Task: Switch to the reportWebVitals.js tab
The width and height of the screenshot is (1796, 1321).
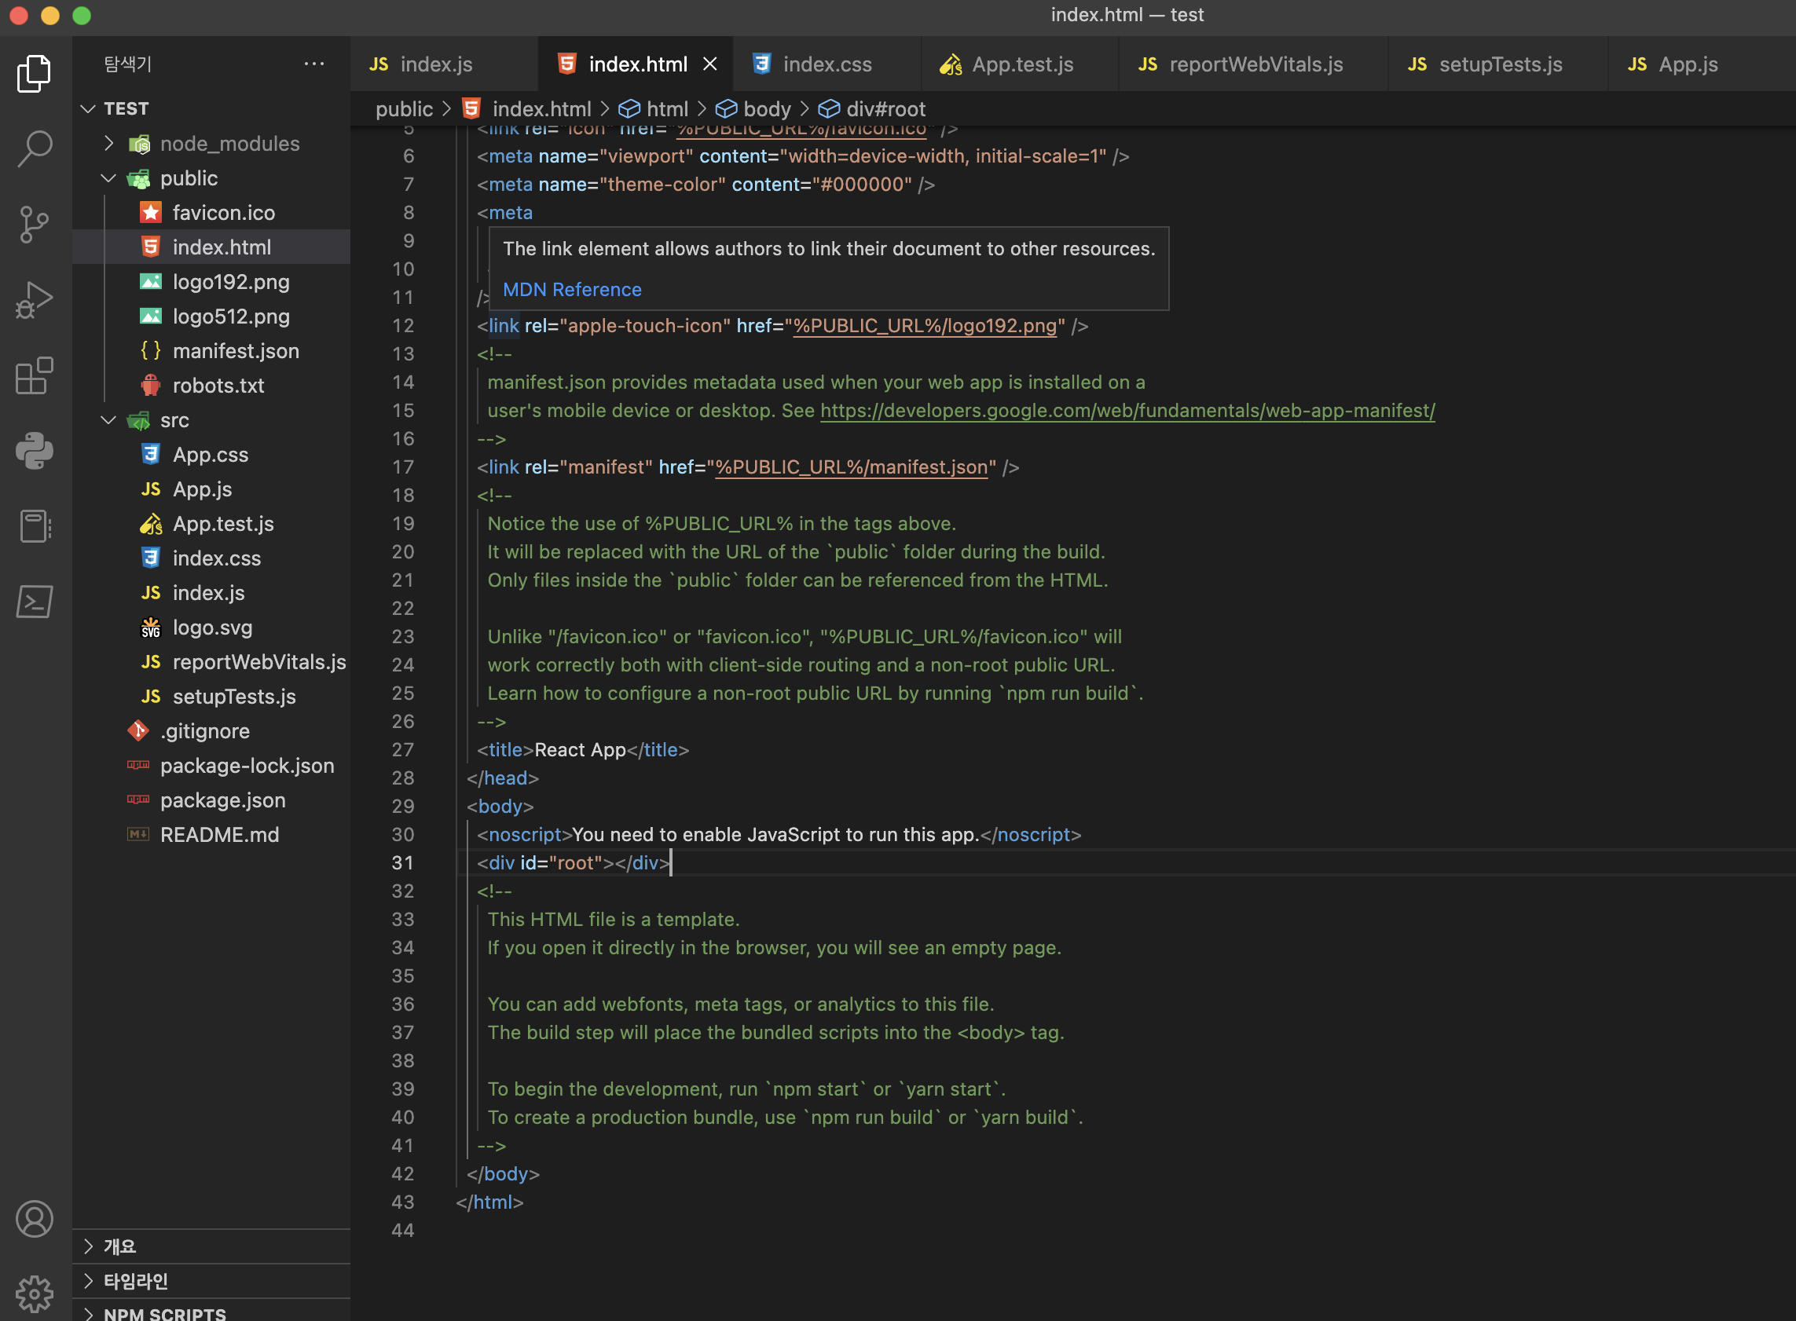Action: coord(1255,64)
